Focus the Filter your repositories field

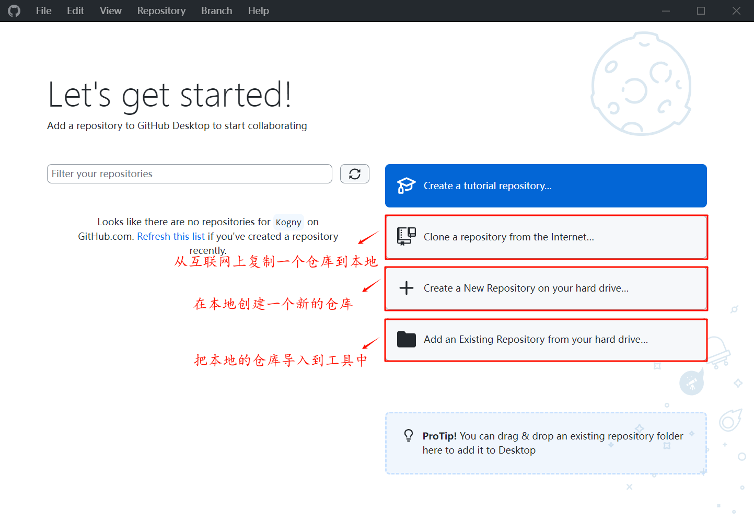[190, 174]
